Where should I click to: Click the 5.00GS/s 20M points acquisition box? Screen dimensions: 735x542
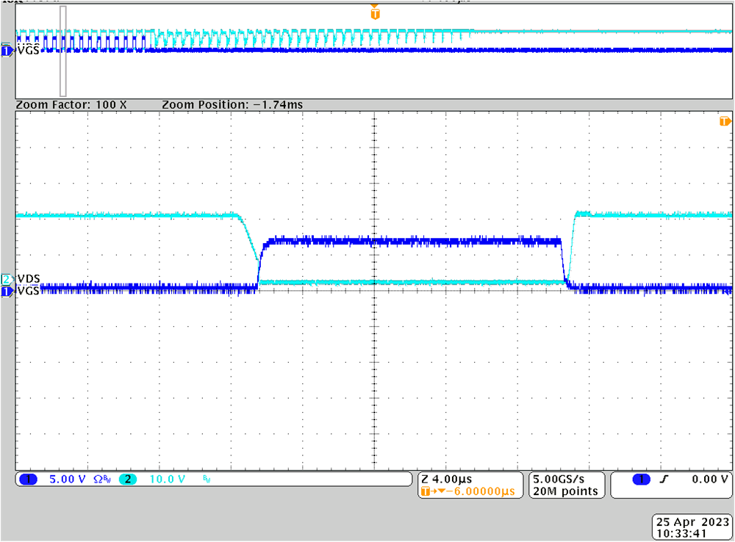(x=566, y=485)
